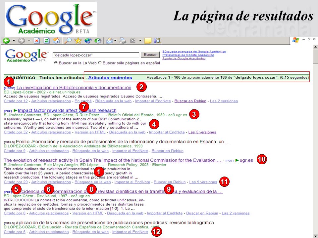Open 'Preferencias de Google Académico' link

[188, 55]
